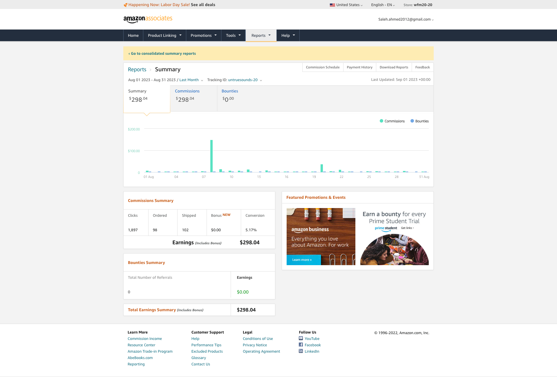Open Excluded Products link
This screenshot has width=557, height=377.
(207, 351)
